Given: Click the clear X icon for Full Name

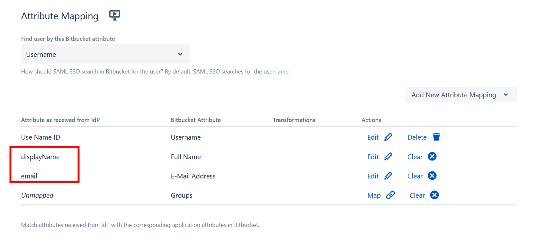Looking at the screenshot, I should pos(432,157).
